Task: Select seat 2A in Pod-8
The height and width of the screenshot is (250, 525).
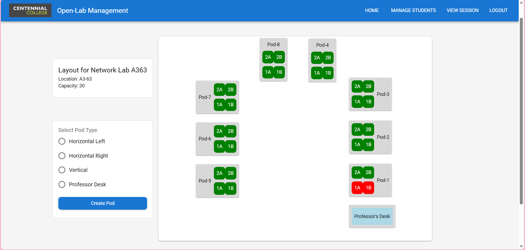Action: (x=268, y=57)
